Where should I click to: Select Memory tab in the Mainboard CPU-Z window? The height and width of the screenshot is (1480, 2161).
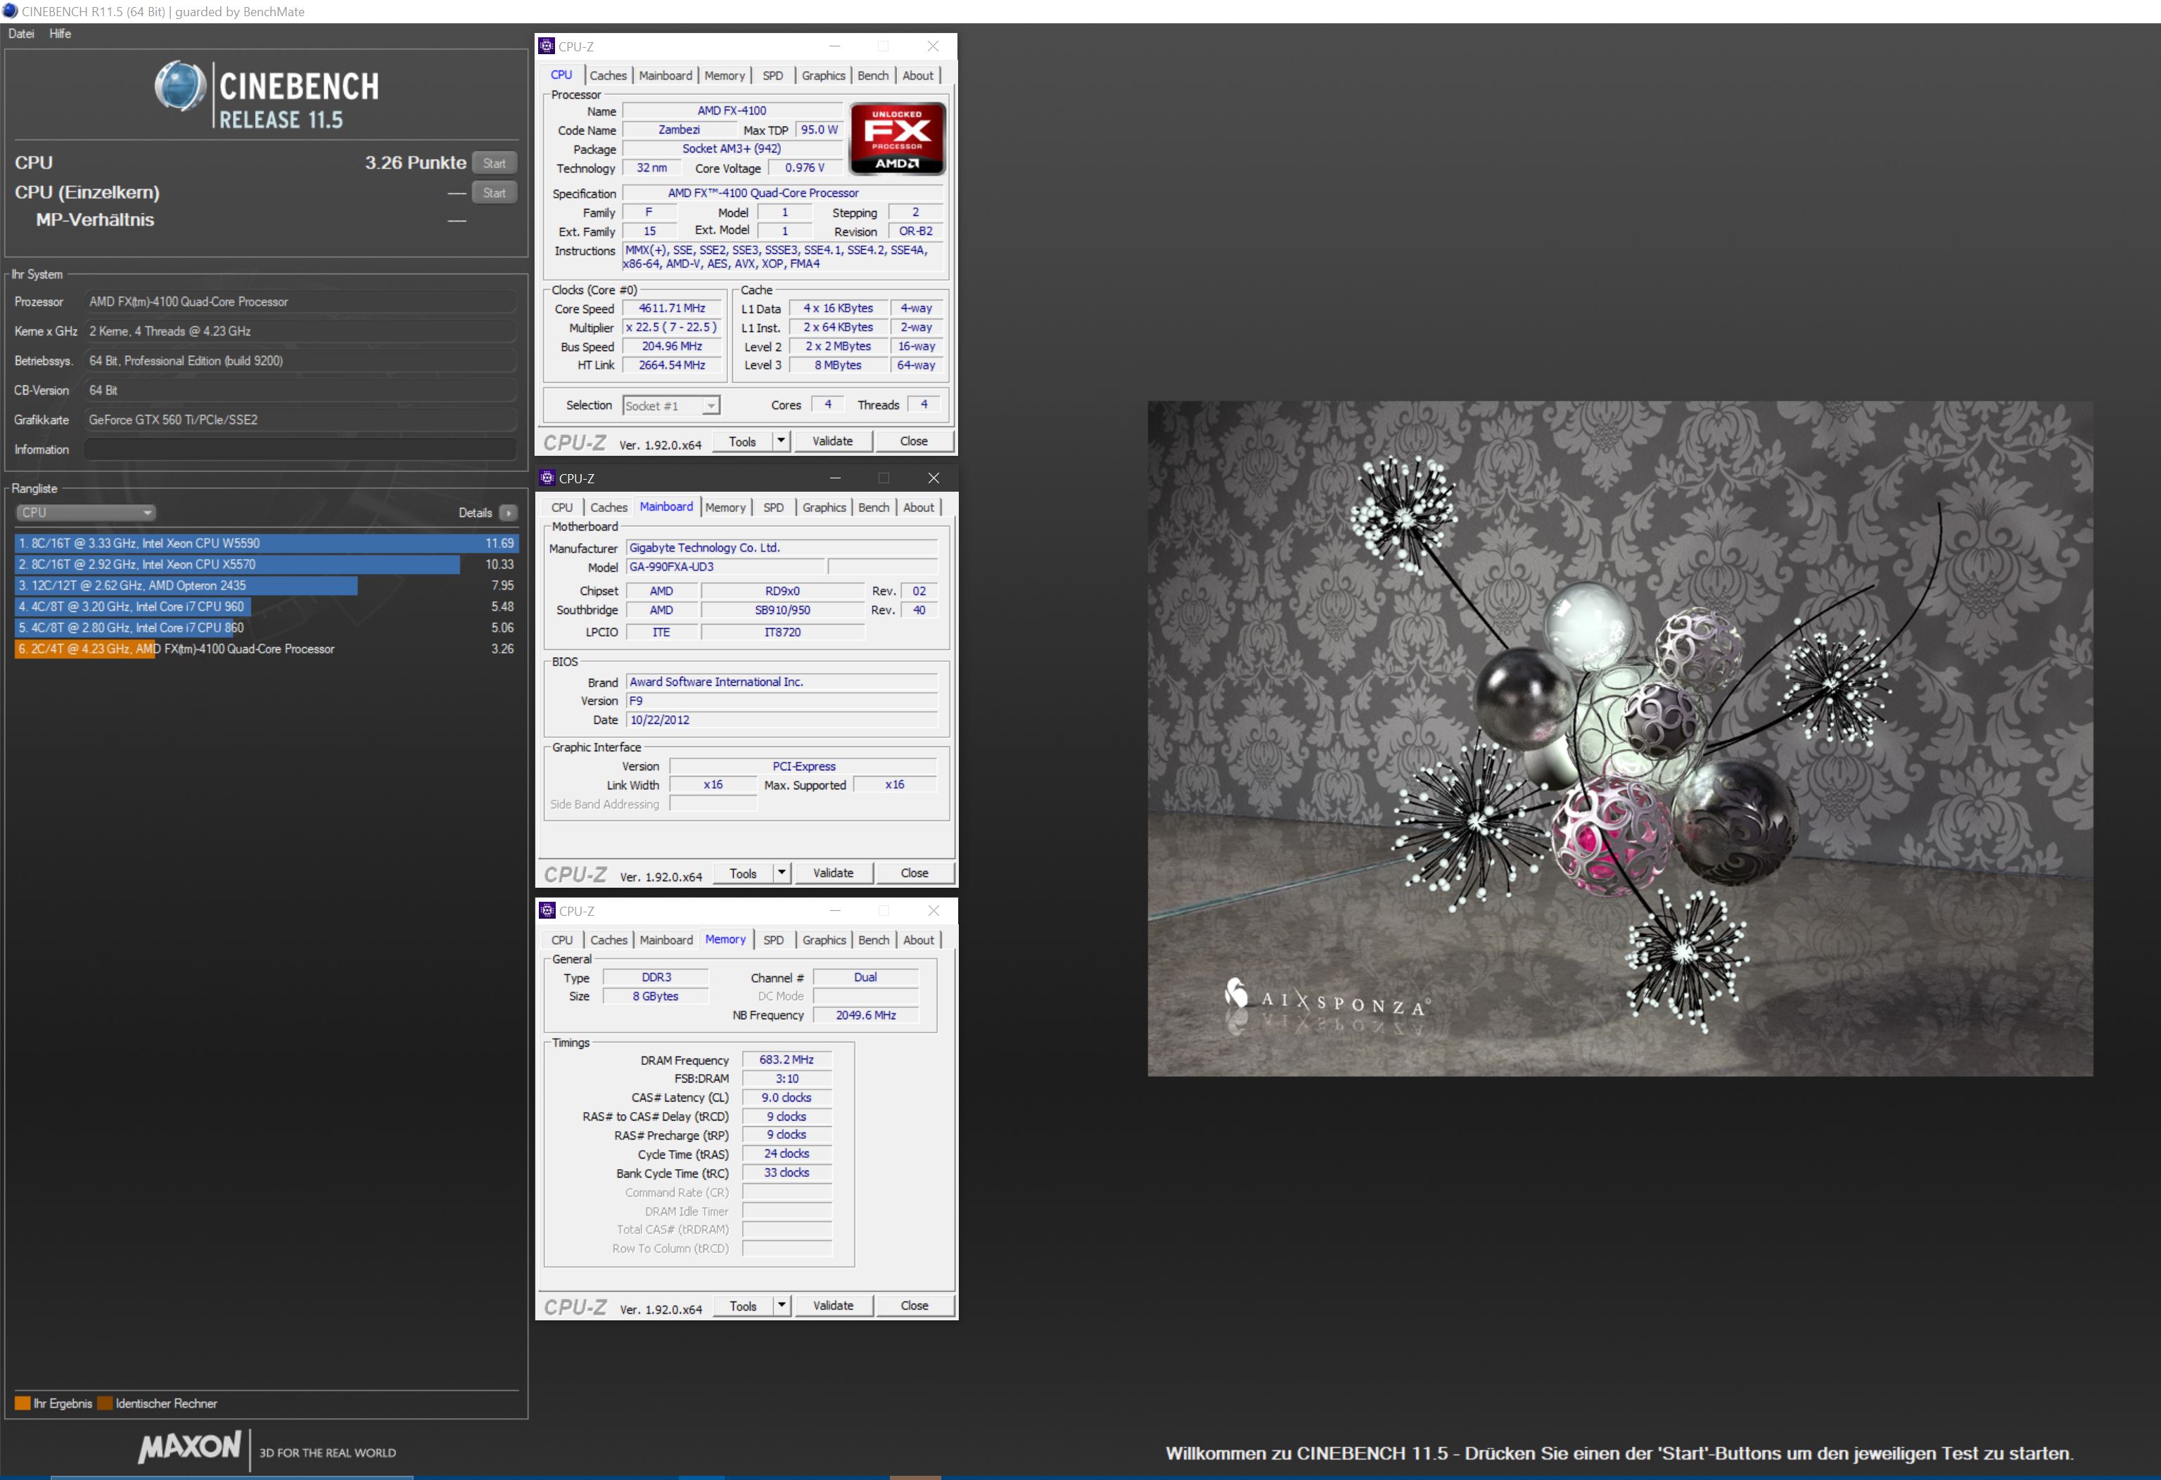click(725, 508)
